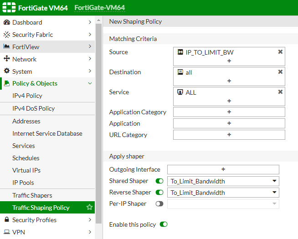Click the Security Fabric icon
Viewport: 298px width, 239px height.
(7, 35)
